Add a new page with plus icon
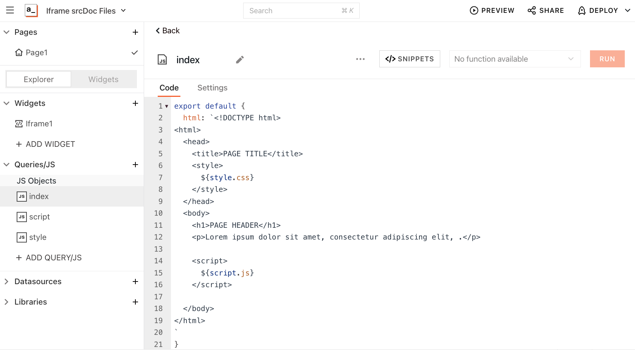Image resolution: width=635 pixels, height=350 pixels. pyautogui.click(x=135, y=32)
